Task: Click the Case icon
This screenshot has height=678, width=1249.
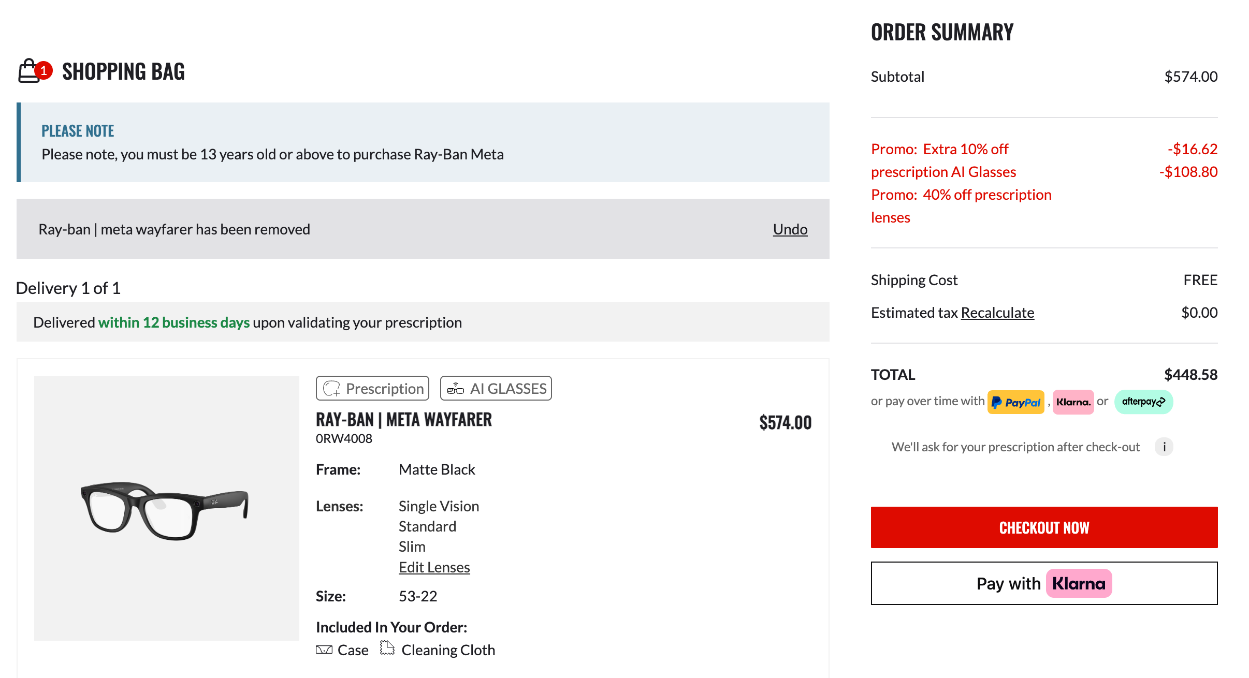Action: click(324, 650)
